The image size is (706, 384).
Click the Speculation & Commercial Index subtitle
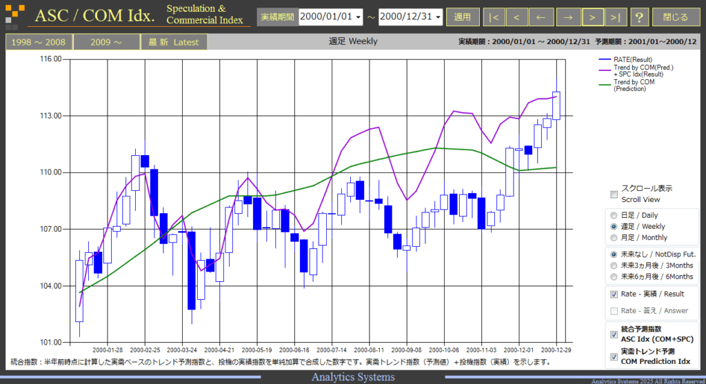204,14
